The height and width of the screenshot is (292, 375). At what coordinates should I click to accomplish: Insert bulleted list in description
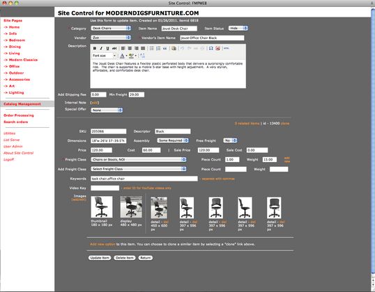pyautogui.click(x=152, y=49)
